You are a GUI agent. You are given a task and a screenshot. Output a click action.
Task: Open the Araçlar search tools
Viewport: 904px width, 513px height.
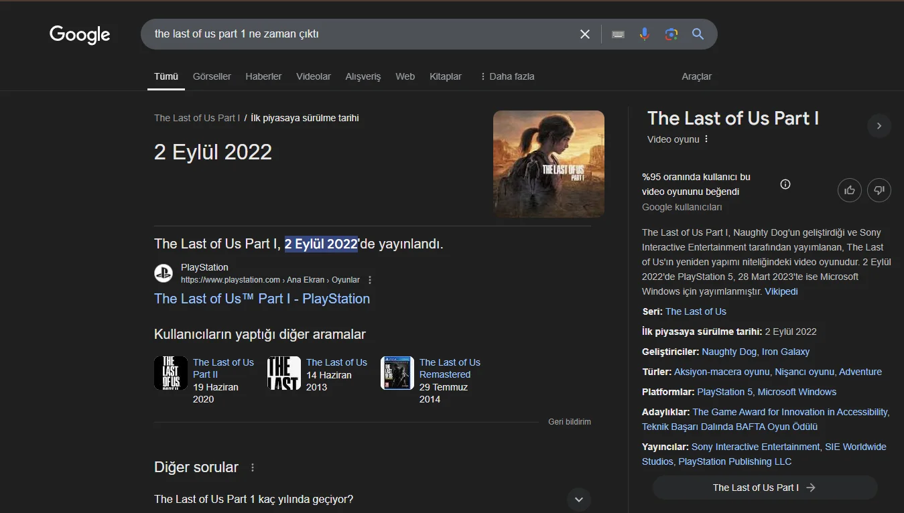pos(697,76)
